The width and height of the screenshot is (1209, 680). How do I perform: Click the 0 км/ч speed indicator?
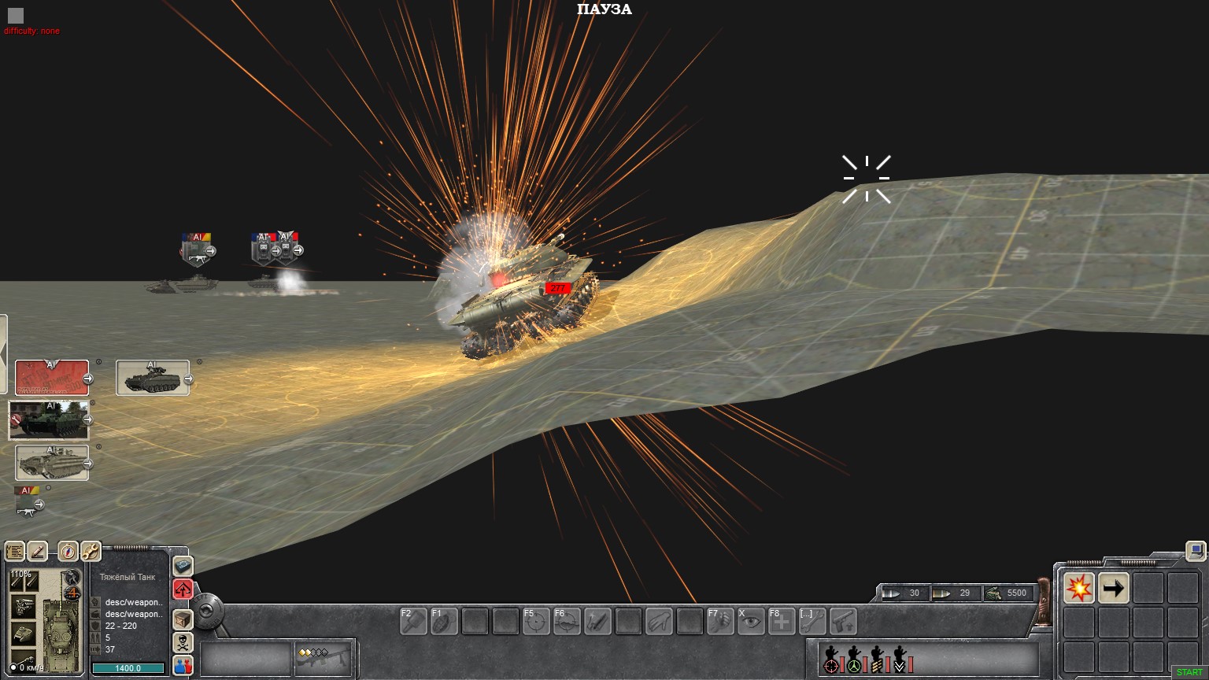tap(27, 668)
